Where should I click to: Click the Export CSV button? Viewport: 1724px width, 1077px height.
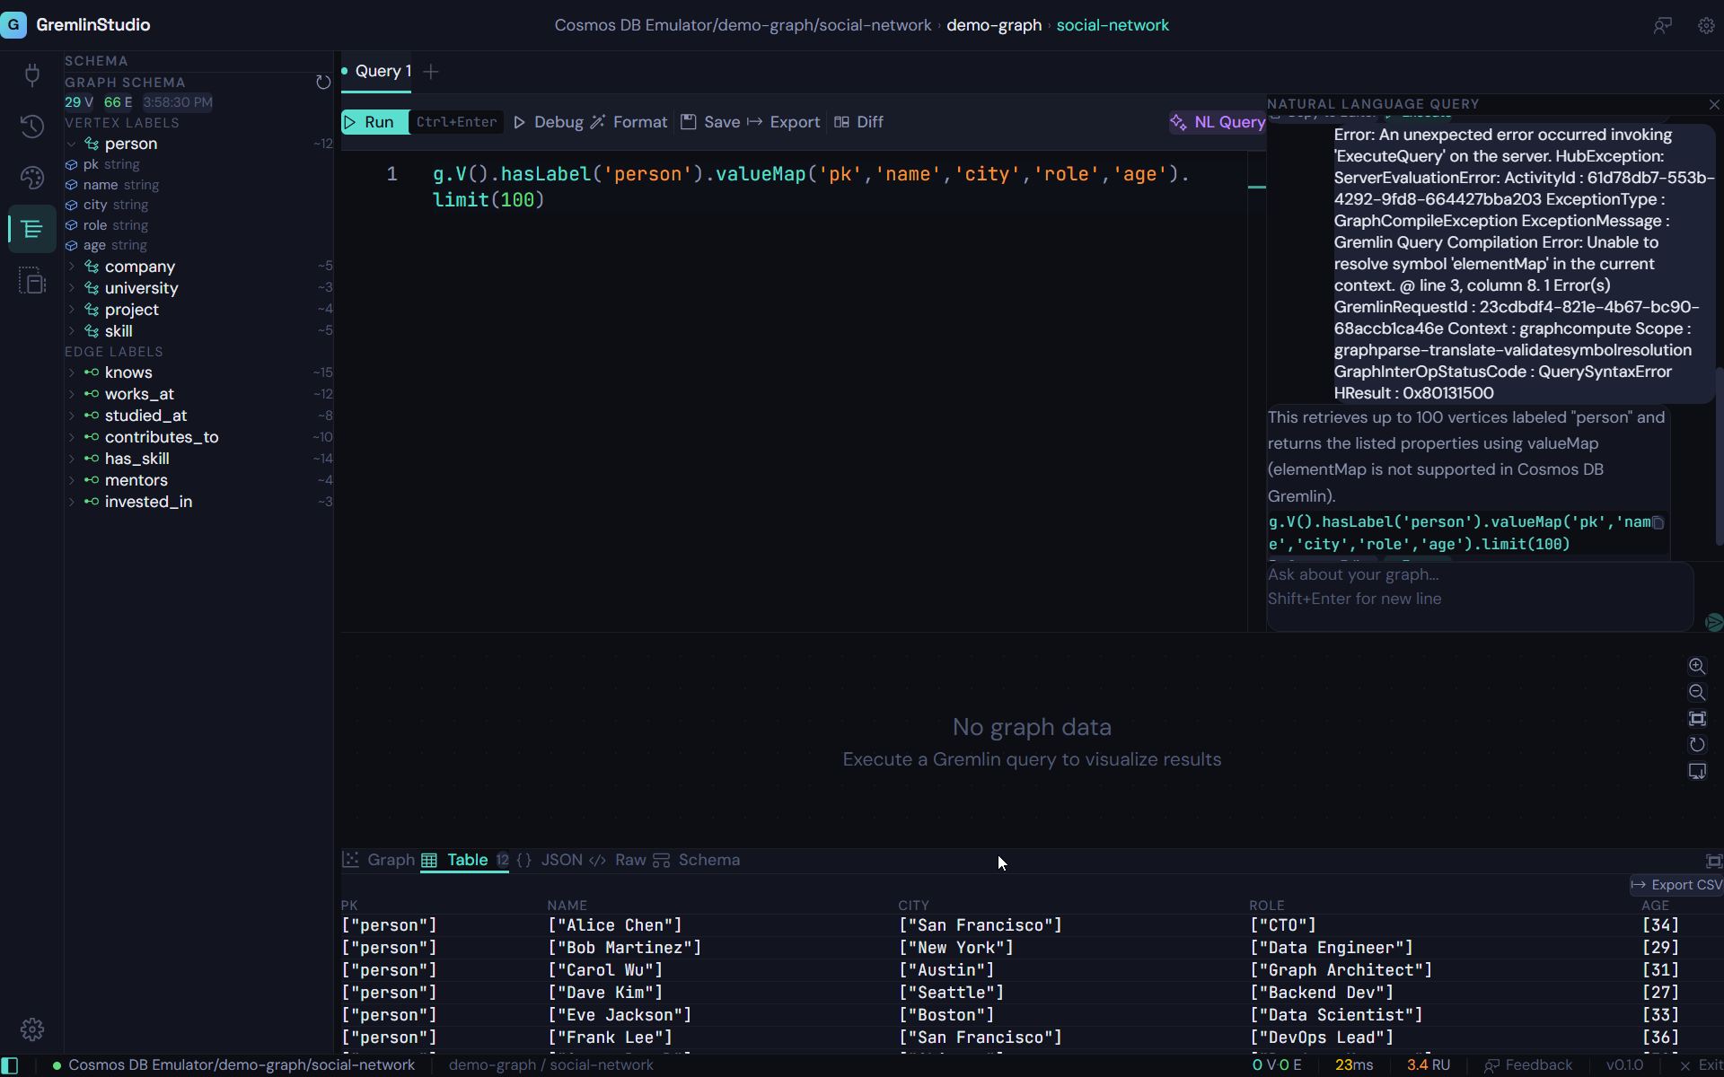click(x=1676, y=885)
